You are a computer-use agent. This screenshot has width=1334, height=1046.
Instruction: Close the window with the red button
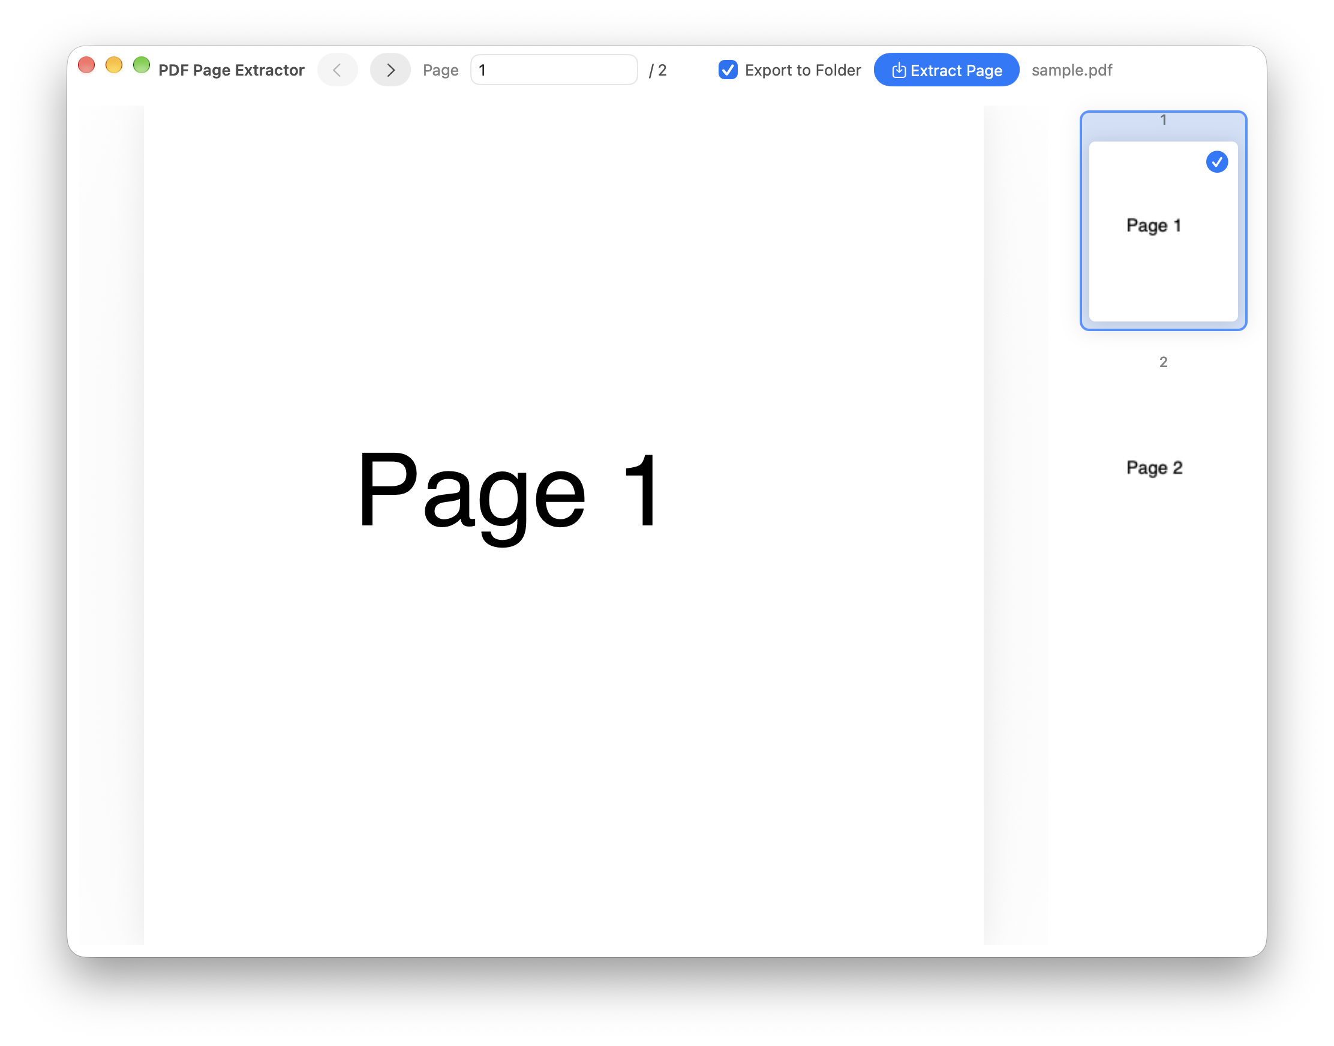click(x=87, y=65)
